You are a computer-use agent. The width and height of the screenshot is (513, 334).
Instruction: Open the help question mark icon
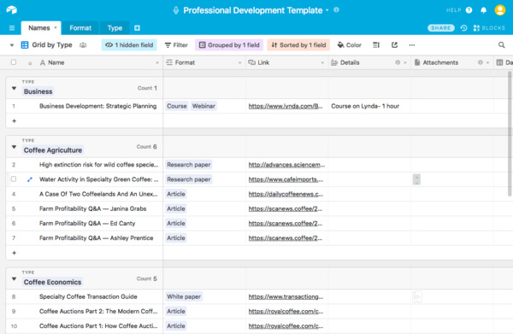[469, 10]
